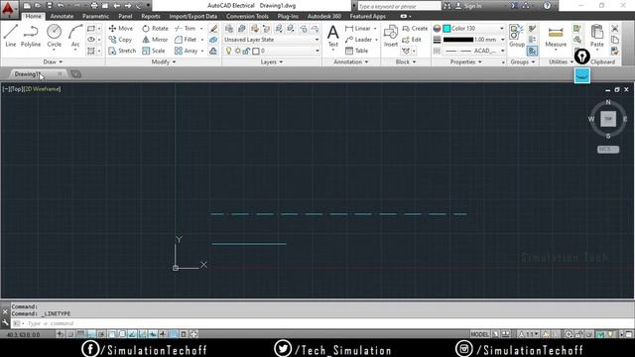Screen dimensions: 635x357
Task: Click the black lineweight preview bar
Action: pyautogui.click(x=458, y=40)
